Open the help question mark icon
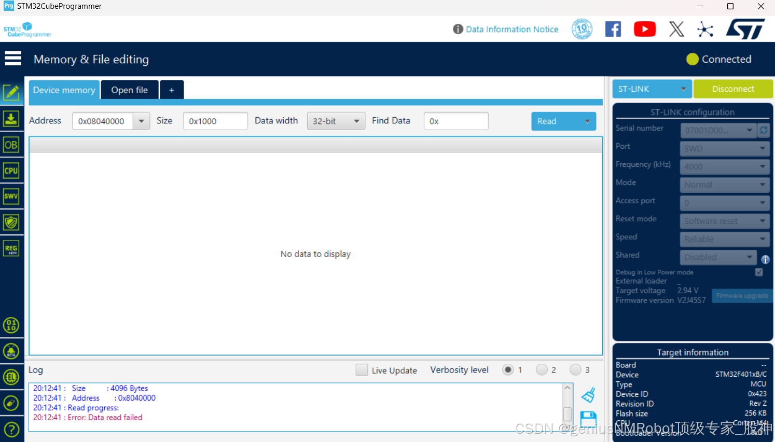This screenshot has width=775, height=442. pos(11,430)
